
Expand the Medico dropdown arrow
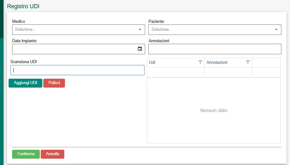click(x=140, y=30)
